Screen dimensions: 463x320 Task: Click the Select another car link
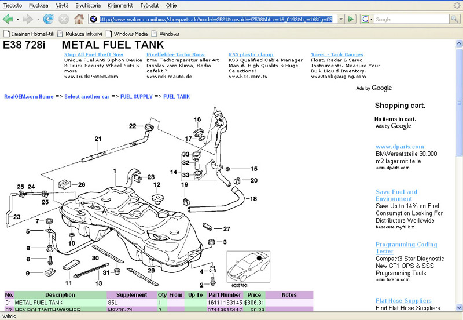[x=87, y=96]
